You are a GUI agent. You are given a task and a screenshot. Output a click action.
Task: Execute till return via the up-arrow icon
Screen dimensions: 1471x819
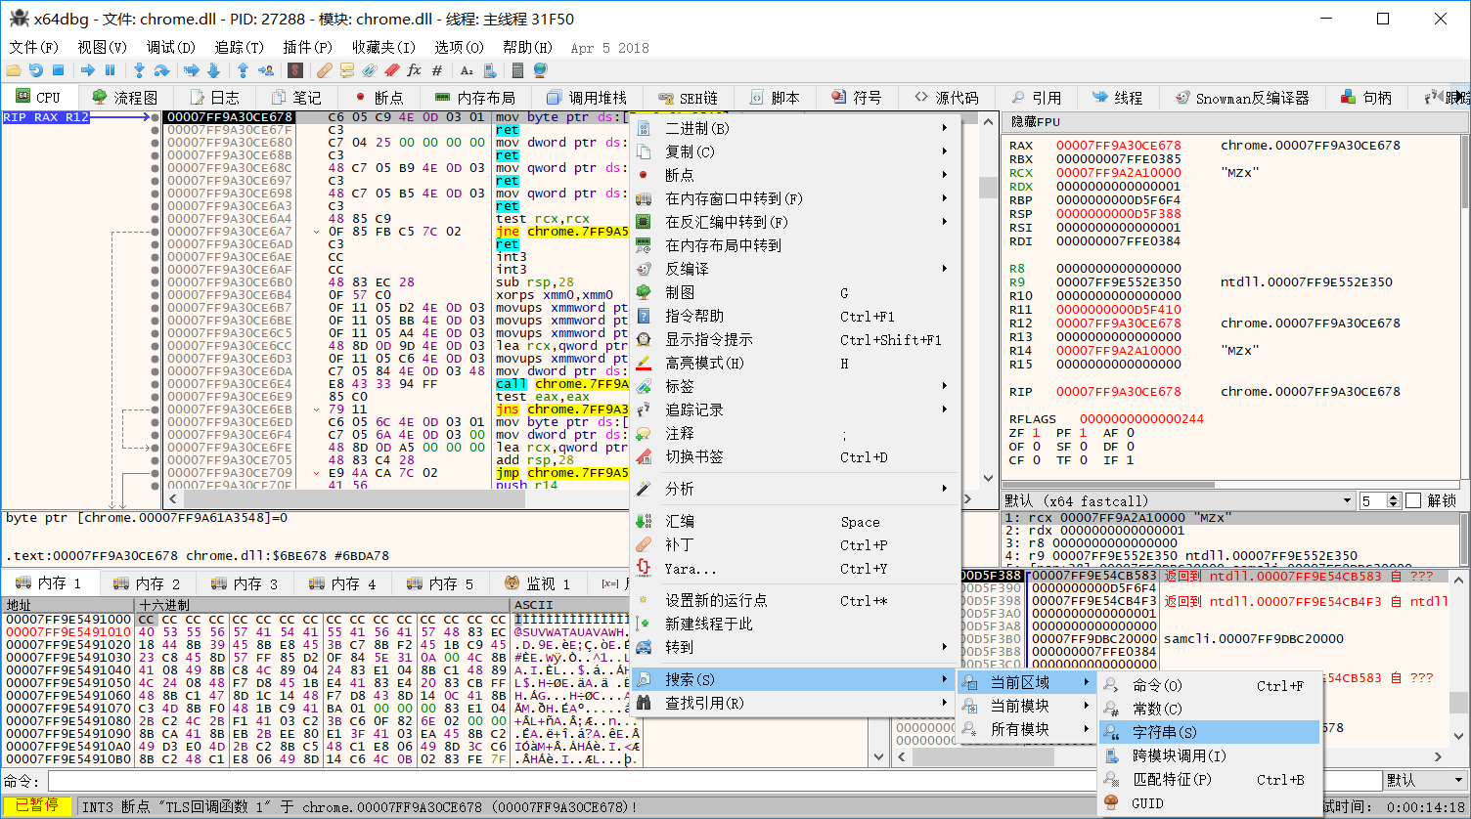point(243,70)
